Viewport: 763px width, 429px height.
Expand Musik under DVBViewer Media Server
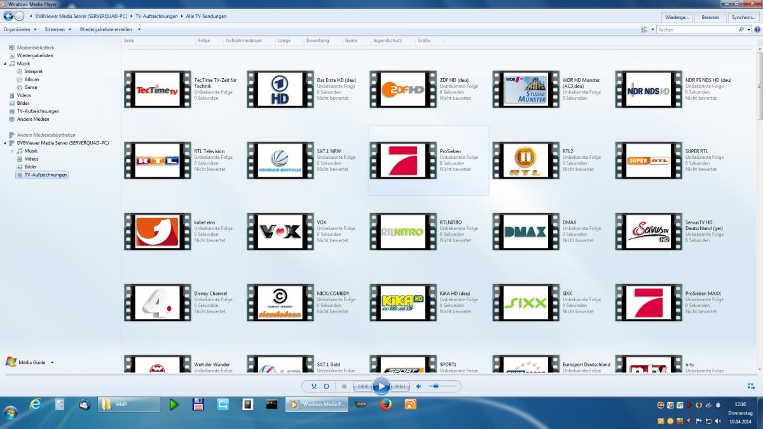(12, 151)
